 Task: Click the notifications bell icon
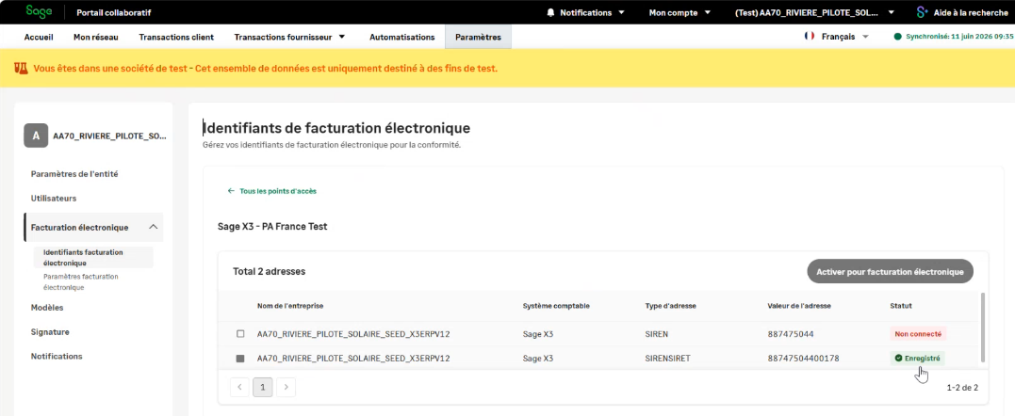(x=551, y=12)
